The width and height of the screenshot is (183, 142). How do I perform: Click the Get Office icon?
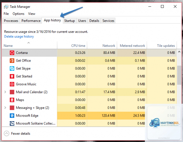pyautogui.click(x=12, y=61)
